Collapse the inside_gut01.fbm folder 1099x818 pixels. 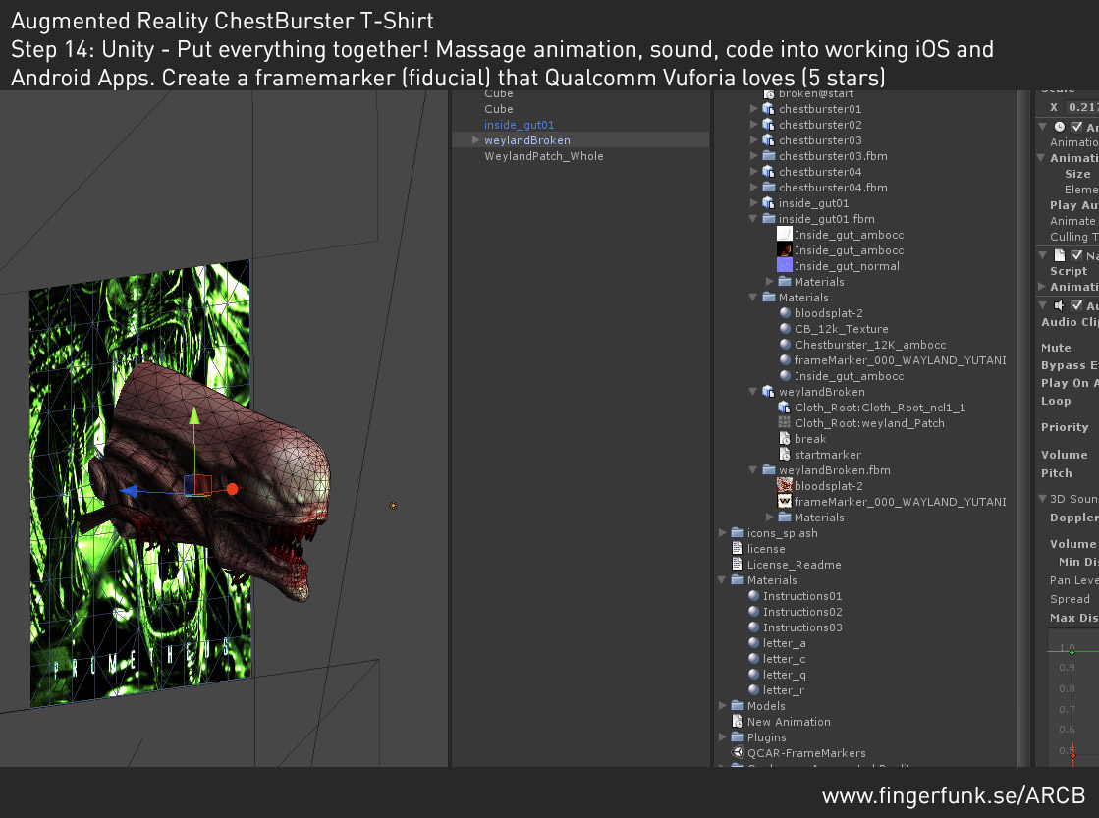coord(753,219)
